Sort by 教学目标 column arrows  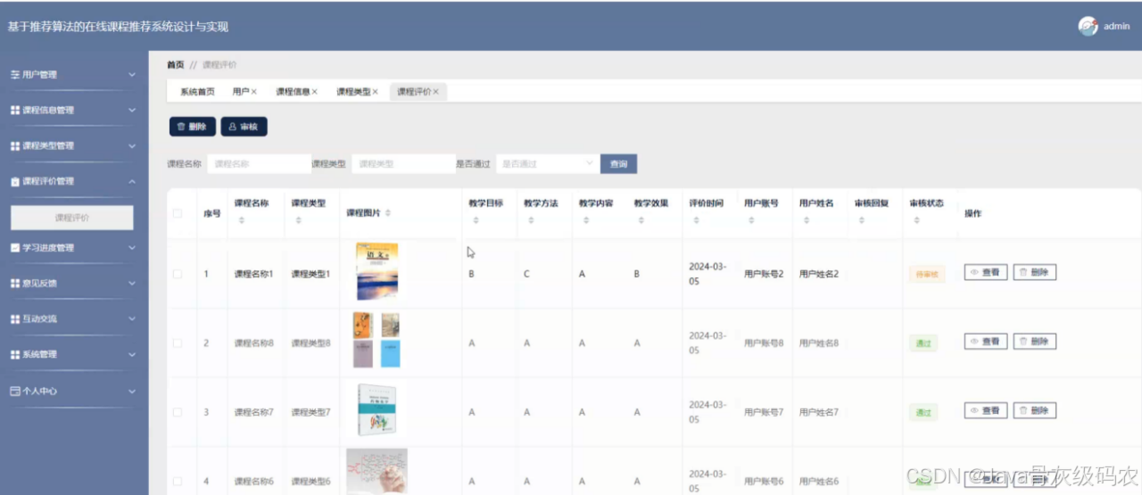pos(476,220)
